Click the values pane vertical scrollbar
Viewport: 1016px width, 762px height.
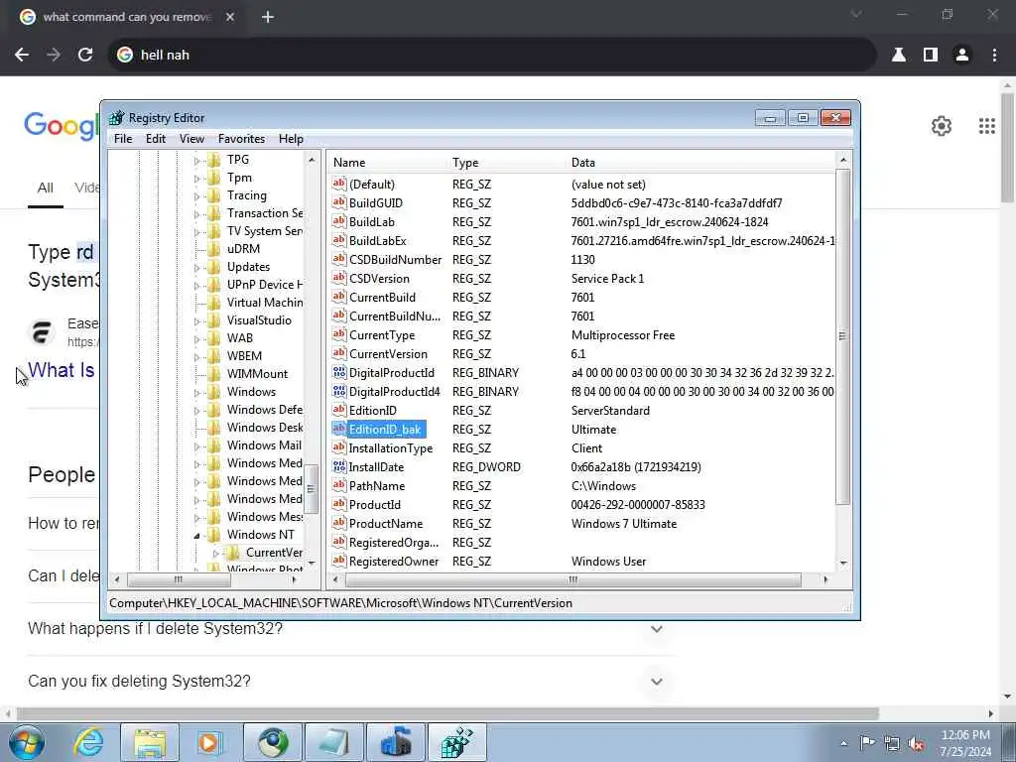coord(843,336)
